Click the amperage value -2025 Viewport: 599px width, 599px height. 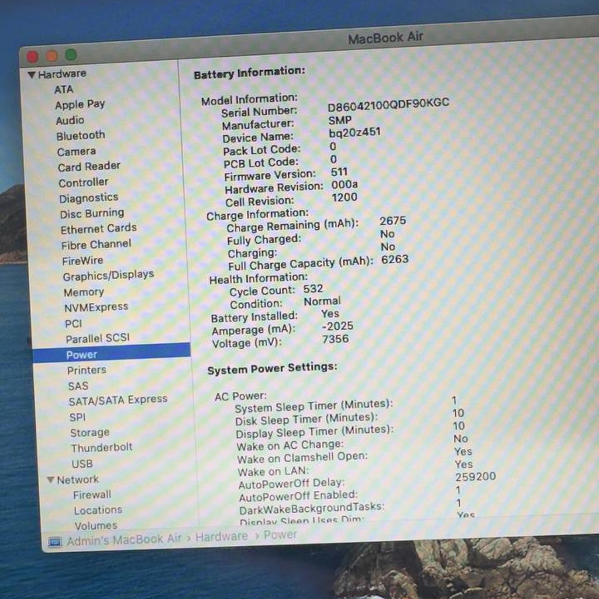click(x=338, y=326)
